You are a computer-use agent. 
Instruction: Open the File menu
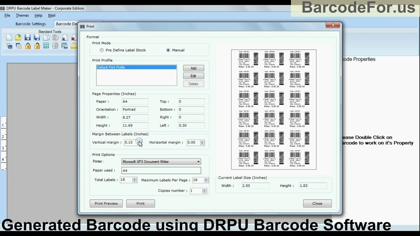(x=7, y=15)
